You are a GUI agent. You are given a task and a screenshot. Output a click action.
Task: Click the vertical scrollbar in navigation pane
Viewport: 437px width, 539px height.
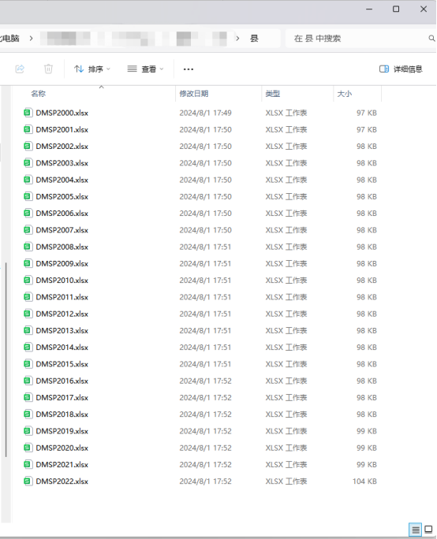click(6, 360)
